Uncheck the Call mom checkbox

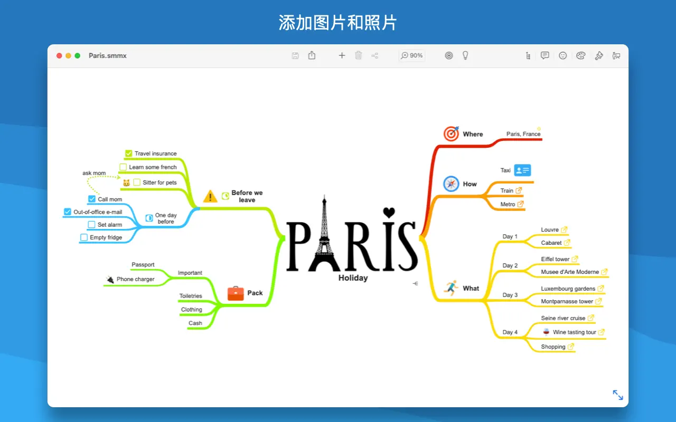tap(92, 199)
